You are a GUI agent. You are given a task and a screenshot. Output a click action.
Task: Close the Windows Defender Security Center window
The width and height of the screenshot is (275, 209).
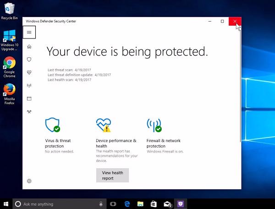(235, 21)
